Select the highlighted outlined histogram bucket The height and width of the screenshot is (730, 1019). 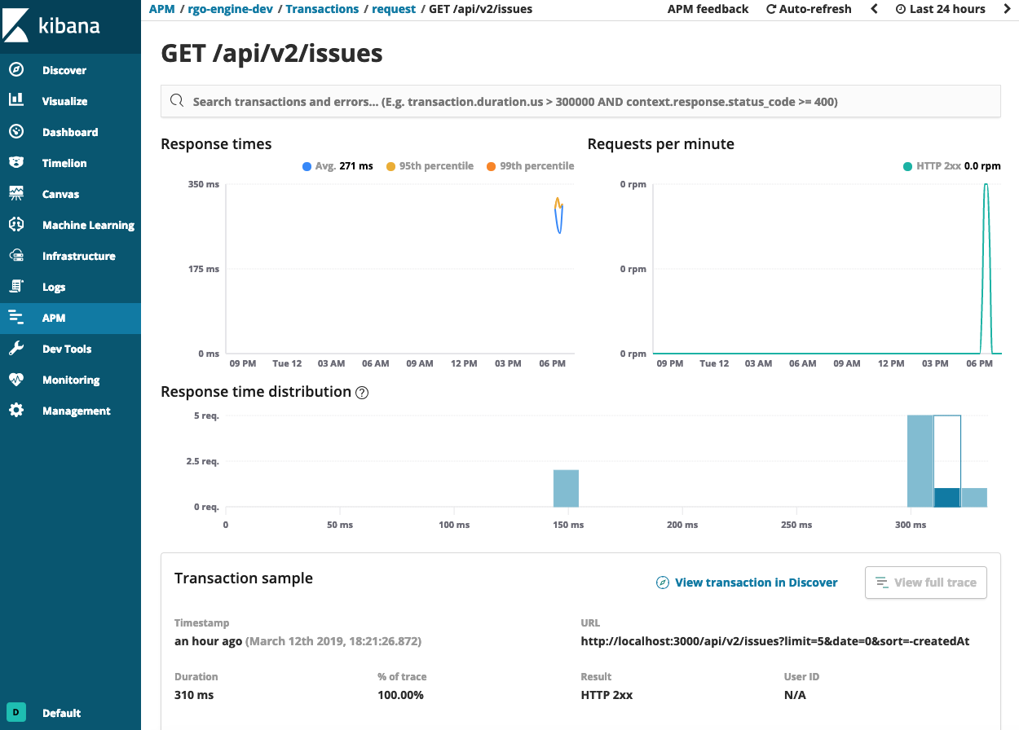947,461
